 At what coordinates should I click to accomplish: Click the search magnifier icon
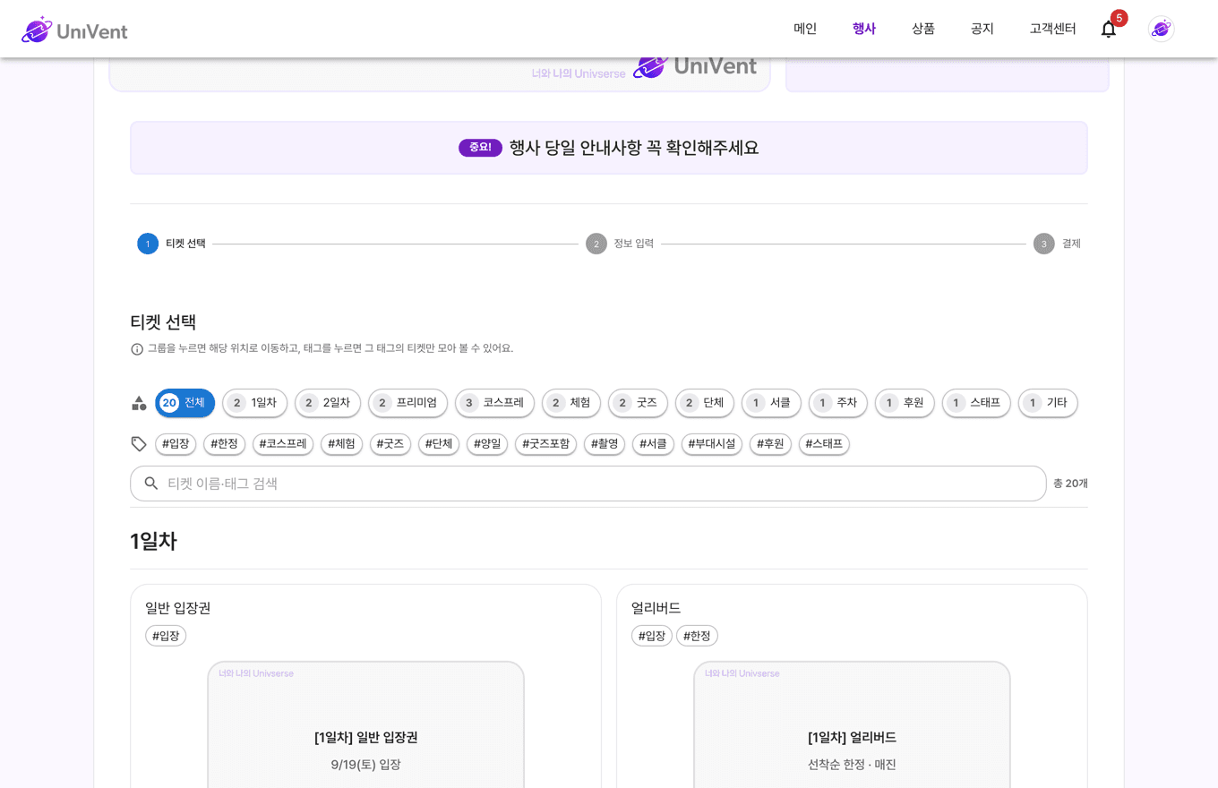tap(151, 484)
